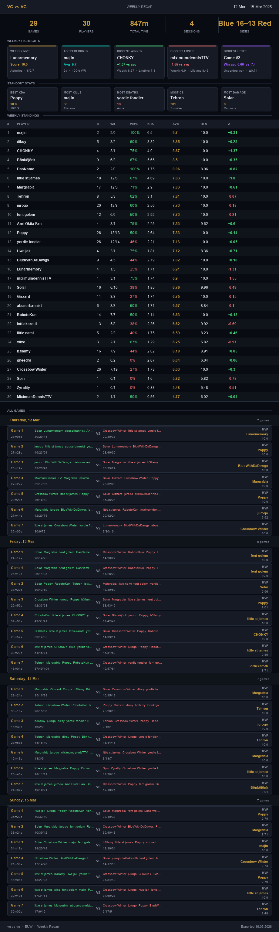Click the Most CS Tehron card

tap(193, 100)
